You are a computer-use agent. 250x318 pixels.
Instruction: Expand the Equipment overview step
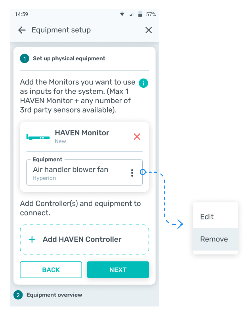54,295
